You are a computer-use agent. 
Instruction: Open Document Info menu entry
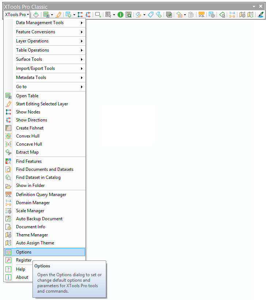click(45, 227)
